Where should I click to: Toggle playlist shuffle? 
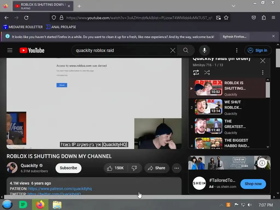click(x=207, y=72)
